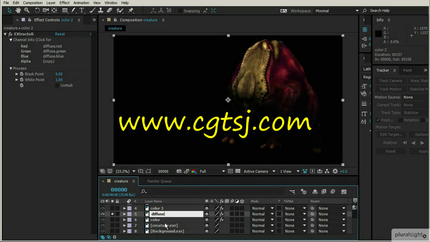This screenshot has width=430, height=242.
Task: Select the Unified Camera tool
Action: 46,10
